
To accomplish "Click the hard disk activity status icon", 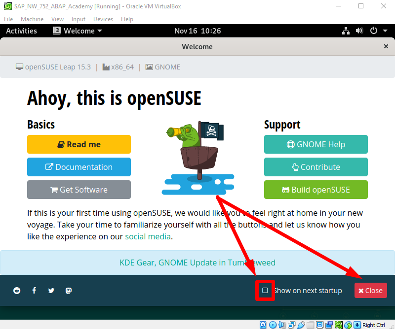I will tap(263, 325).
